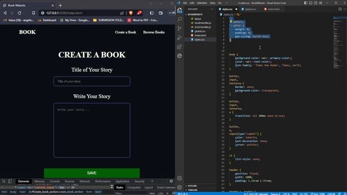Click the browser forward button
This screenshot has height=195, width=347.
point(12,13)
